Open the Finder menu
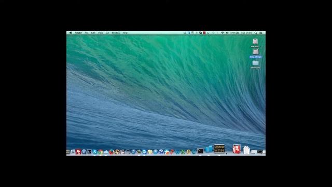 [x=78, y=33]
